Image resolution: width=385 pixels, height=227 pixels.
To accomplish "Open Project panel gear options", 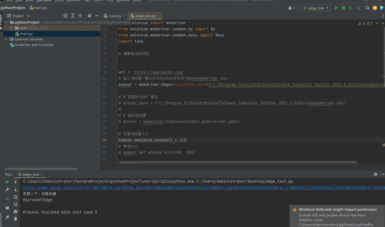I will tap(89, 16).
